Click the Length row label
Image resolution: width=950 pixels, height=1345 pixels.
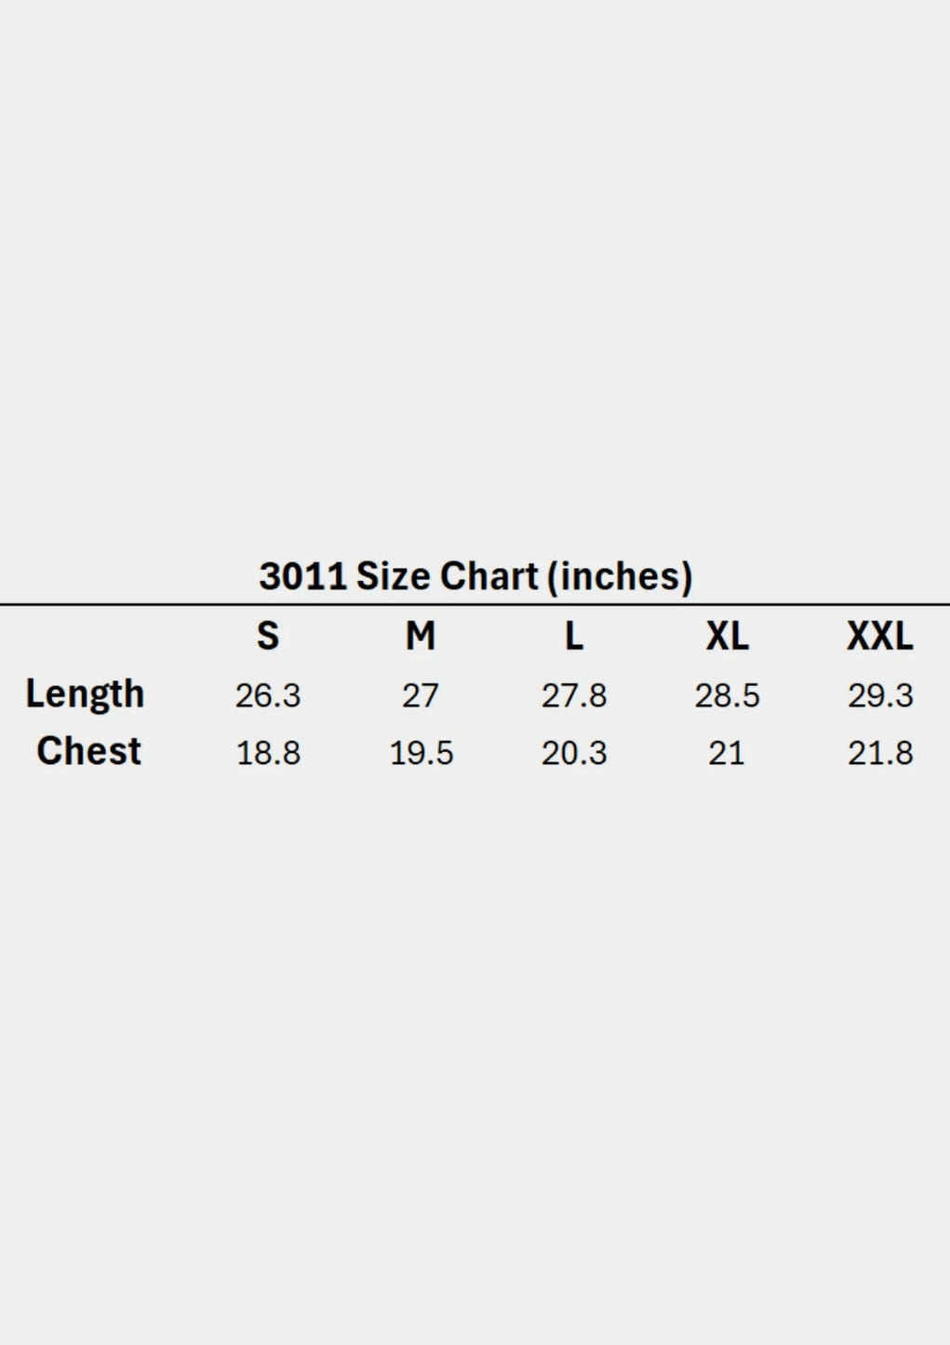[x=85, y=694]
